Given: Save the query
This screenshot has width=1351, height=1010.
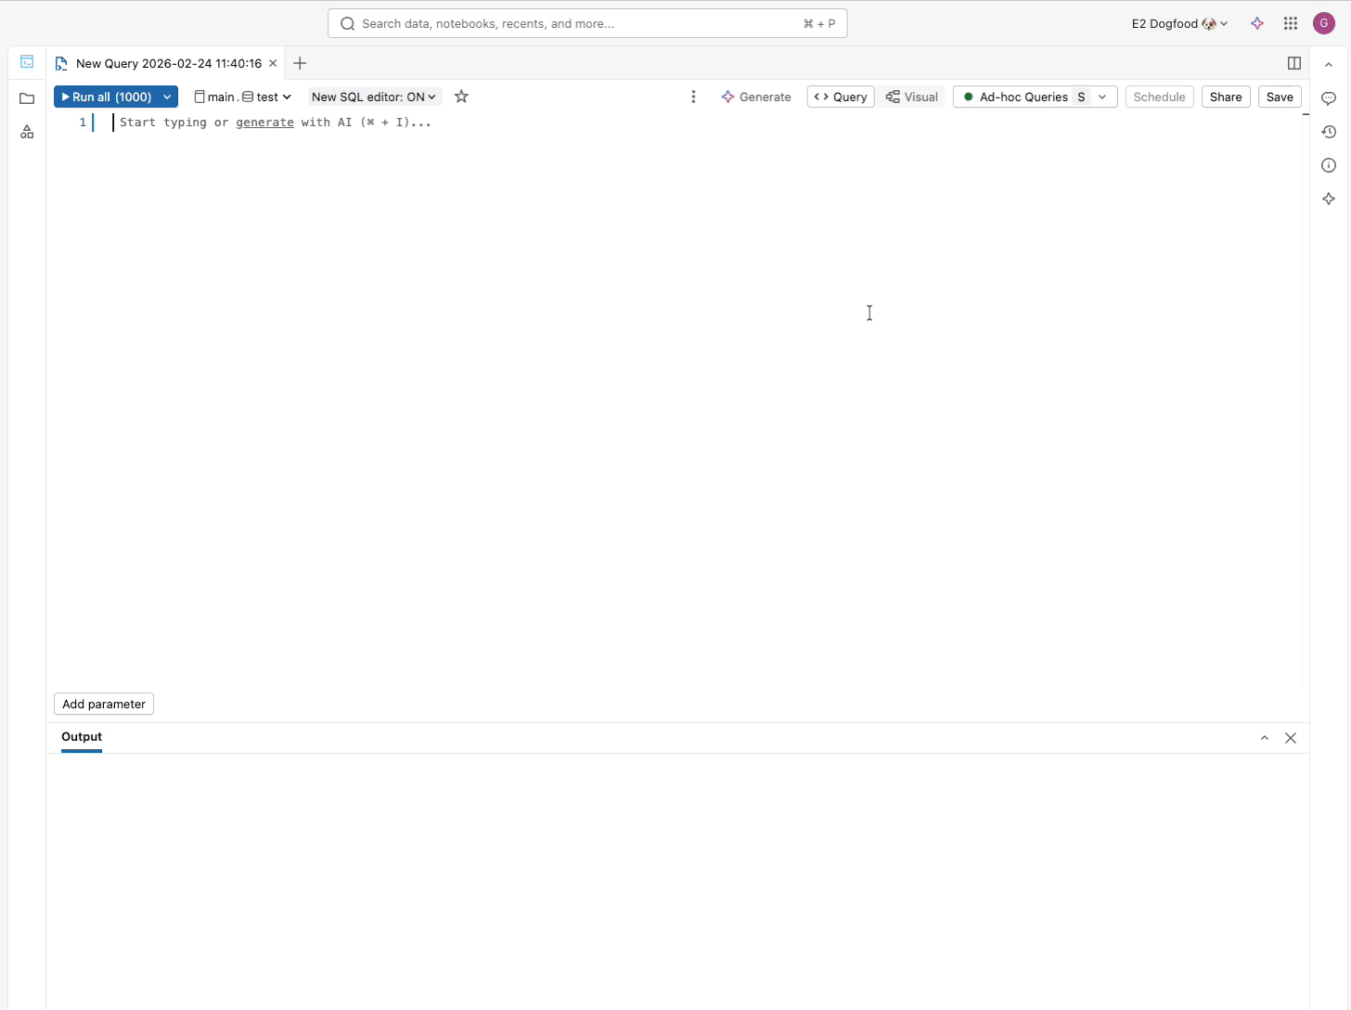Looking at the screenshot, I should click(1280, 97).
